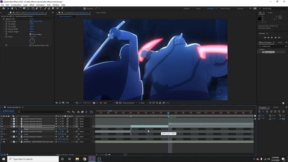Toggle layer 6 visibility eye
Viewport: 288px width, 162px height.
tap(2, 137)
